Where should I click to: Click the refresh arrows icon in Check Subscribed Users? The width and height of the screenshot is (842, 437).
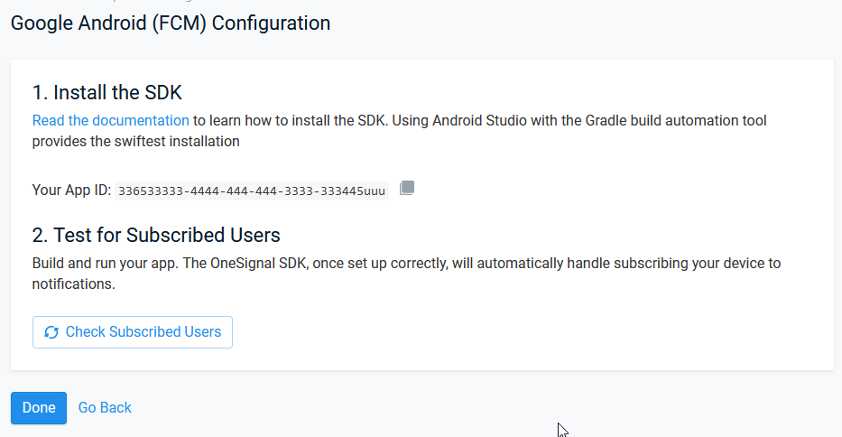tap(51, 333)
